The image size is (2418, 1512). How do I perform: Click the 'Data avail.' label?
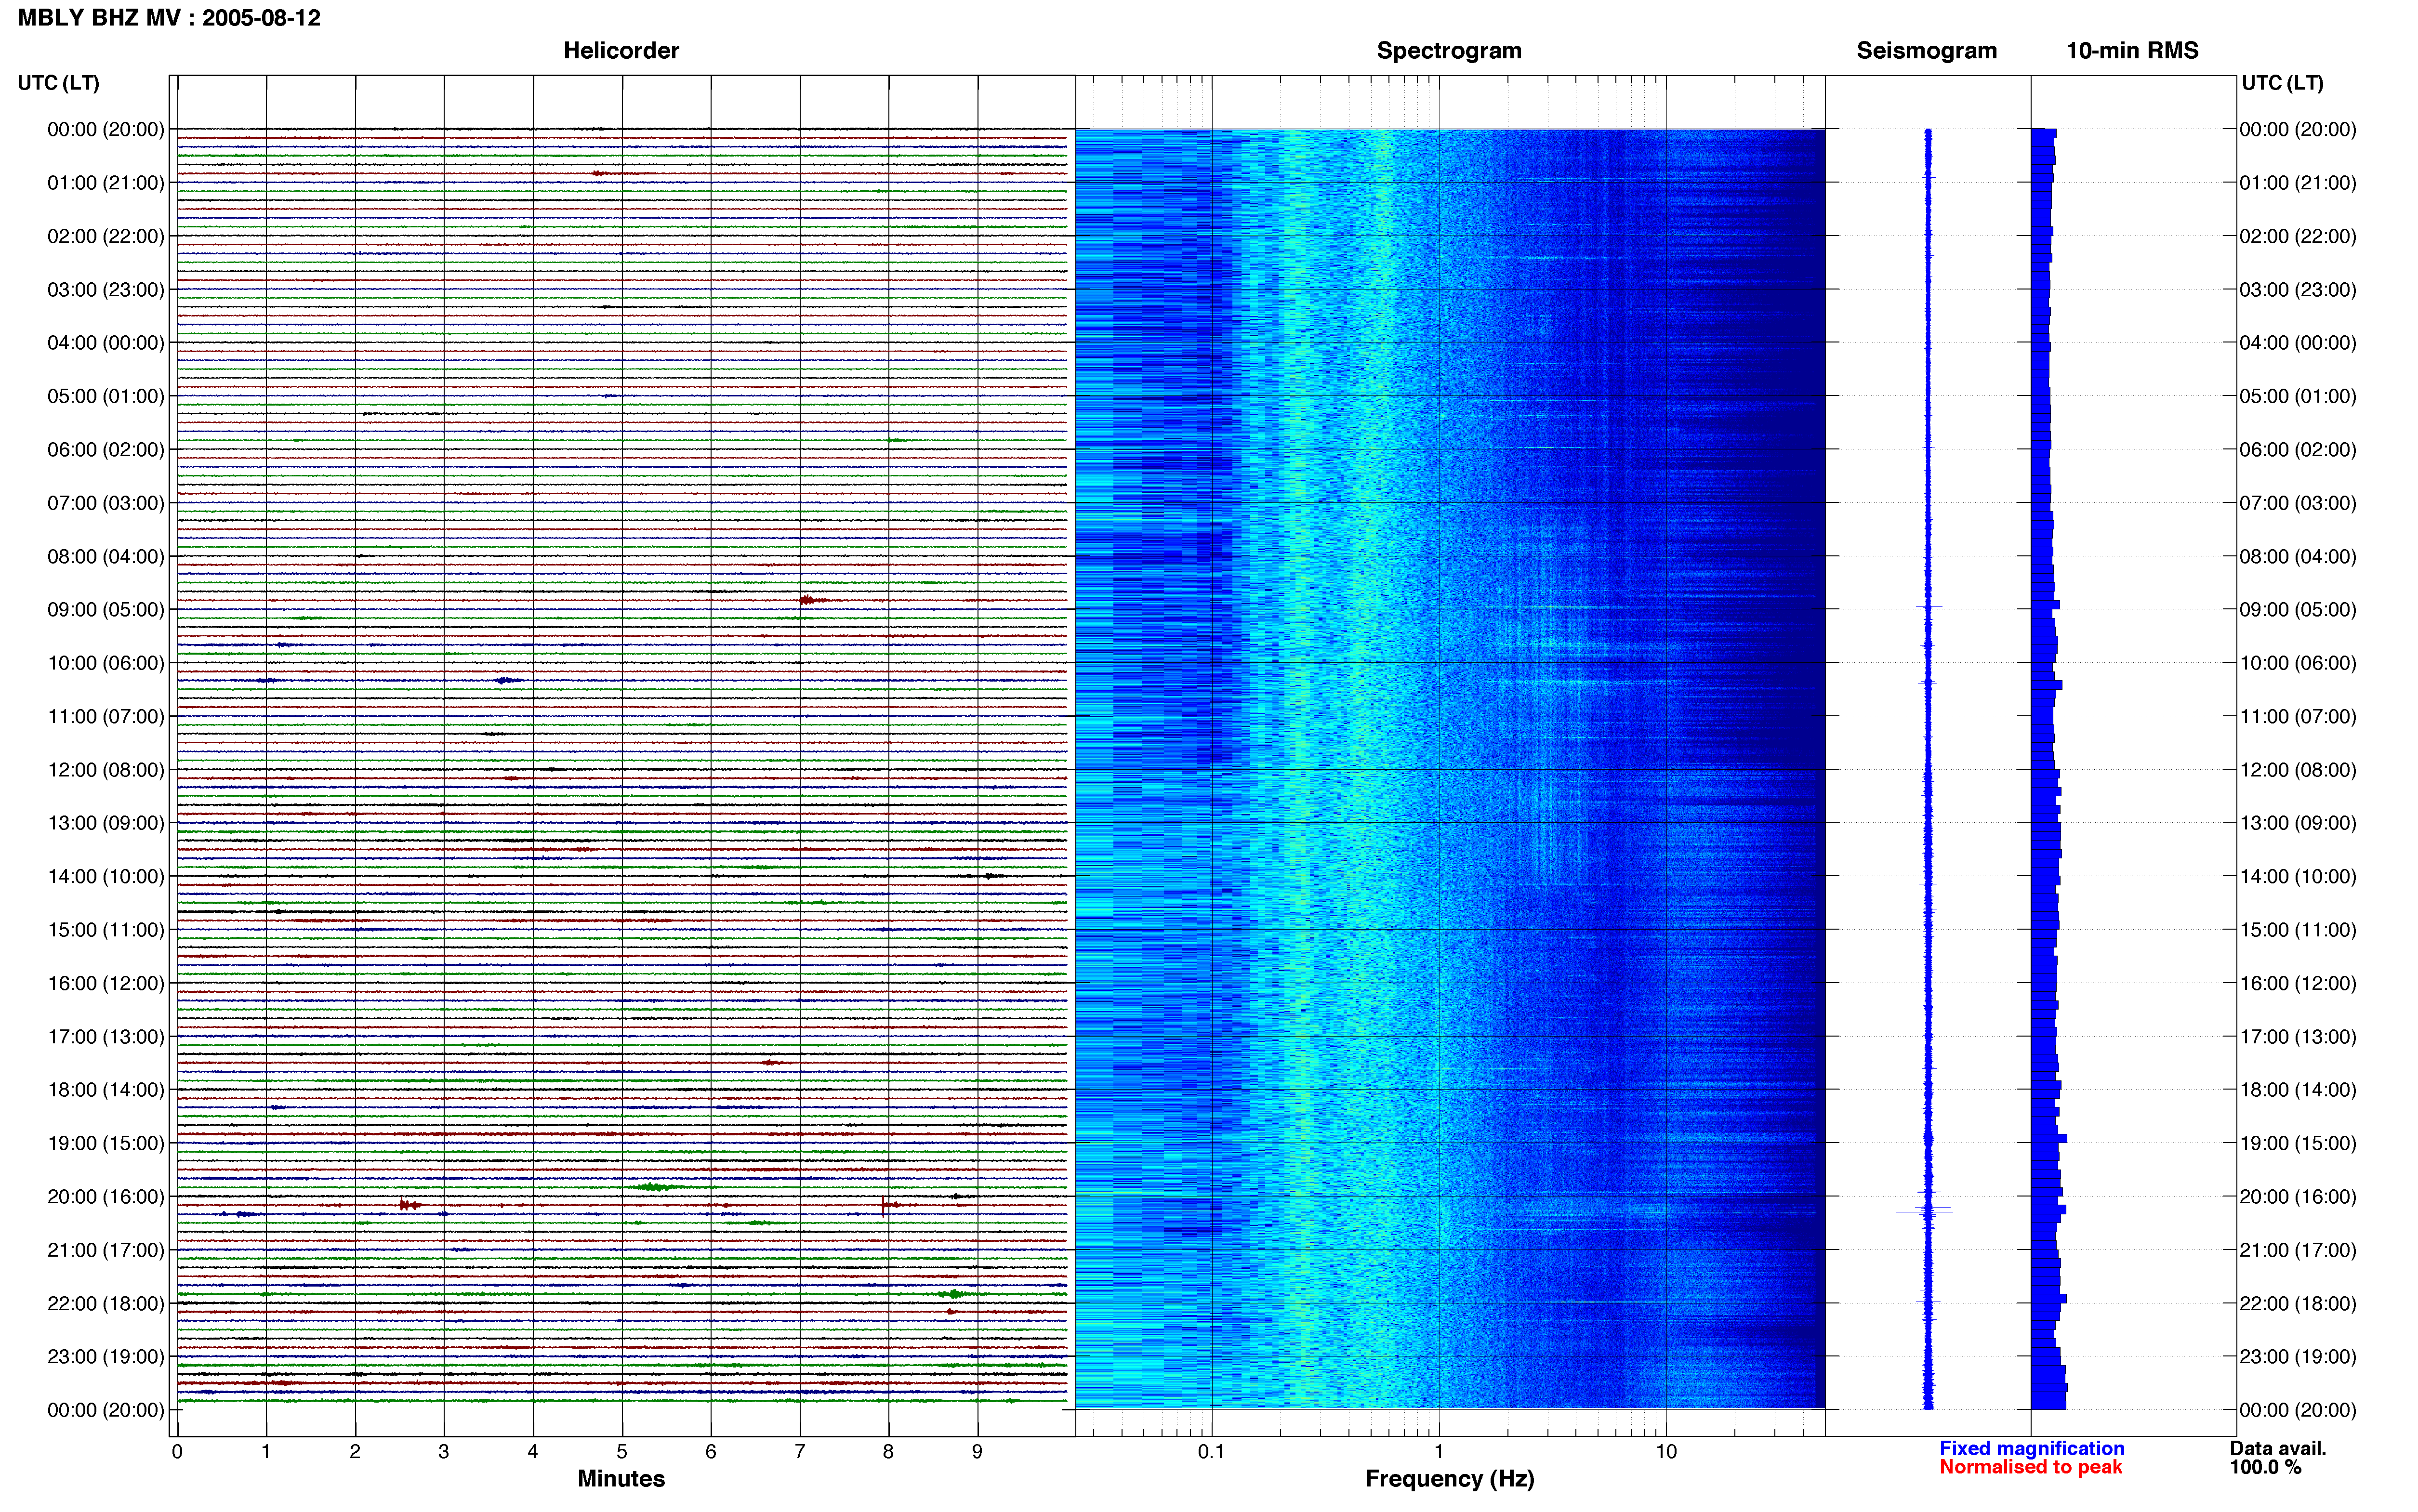point(2278,1448)
